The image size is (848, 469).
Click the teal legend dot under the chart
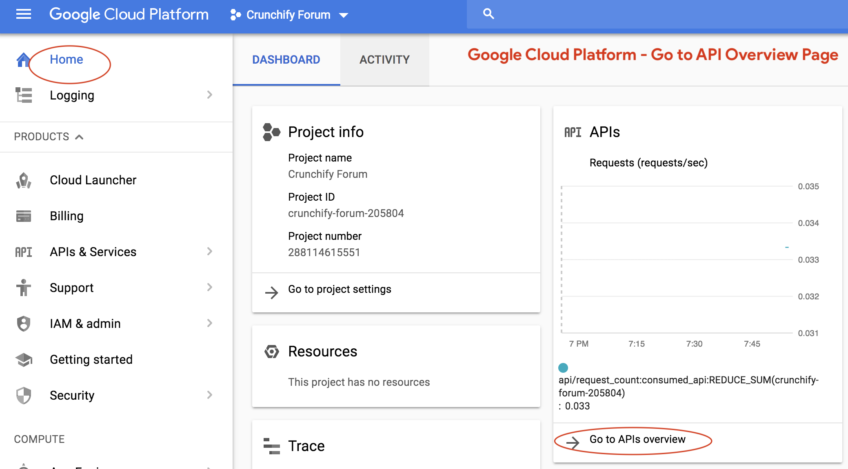click(563, 368)
